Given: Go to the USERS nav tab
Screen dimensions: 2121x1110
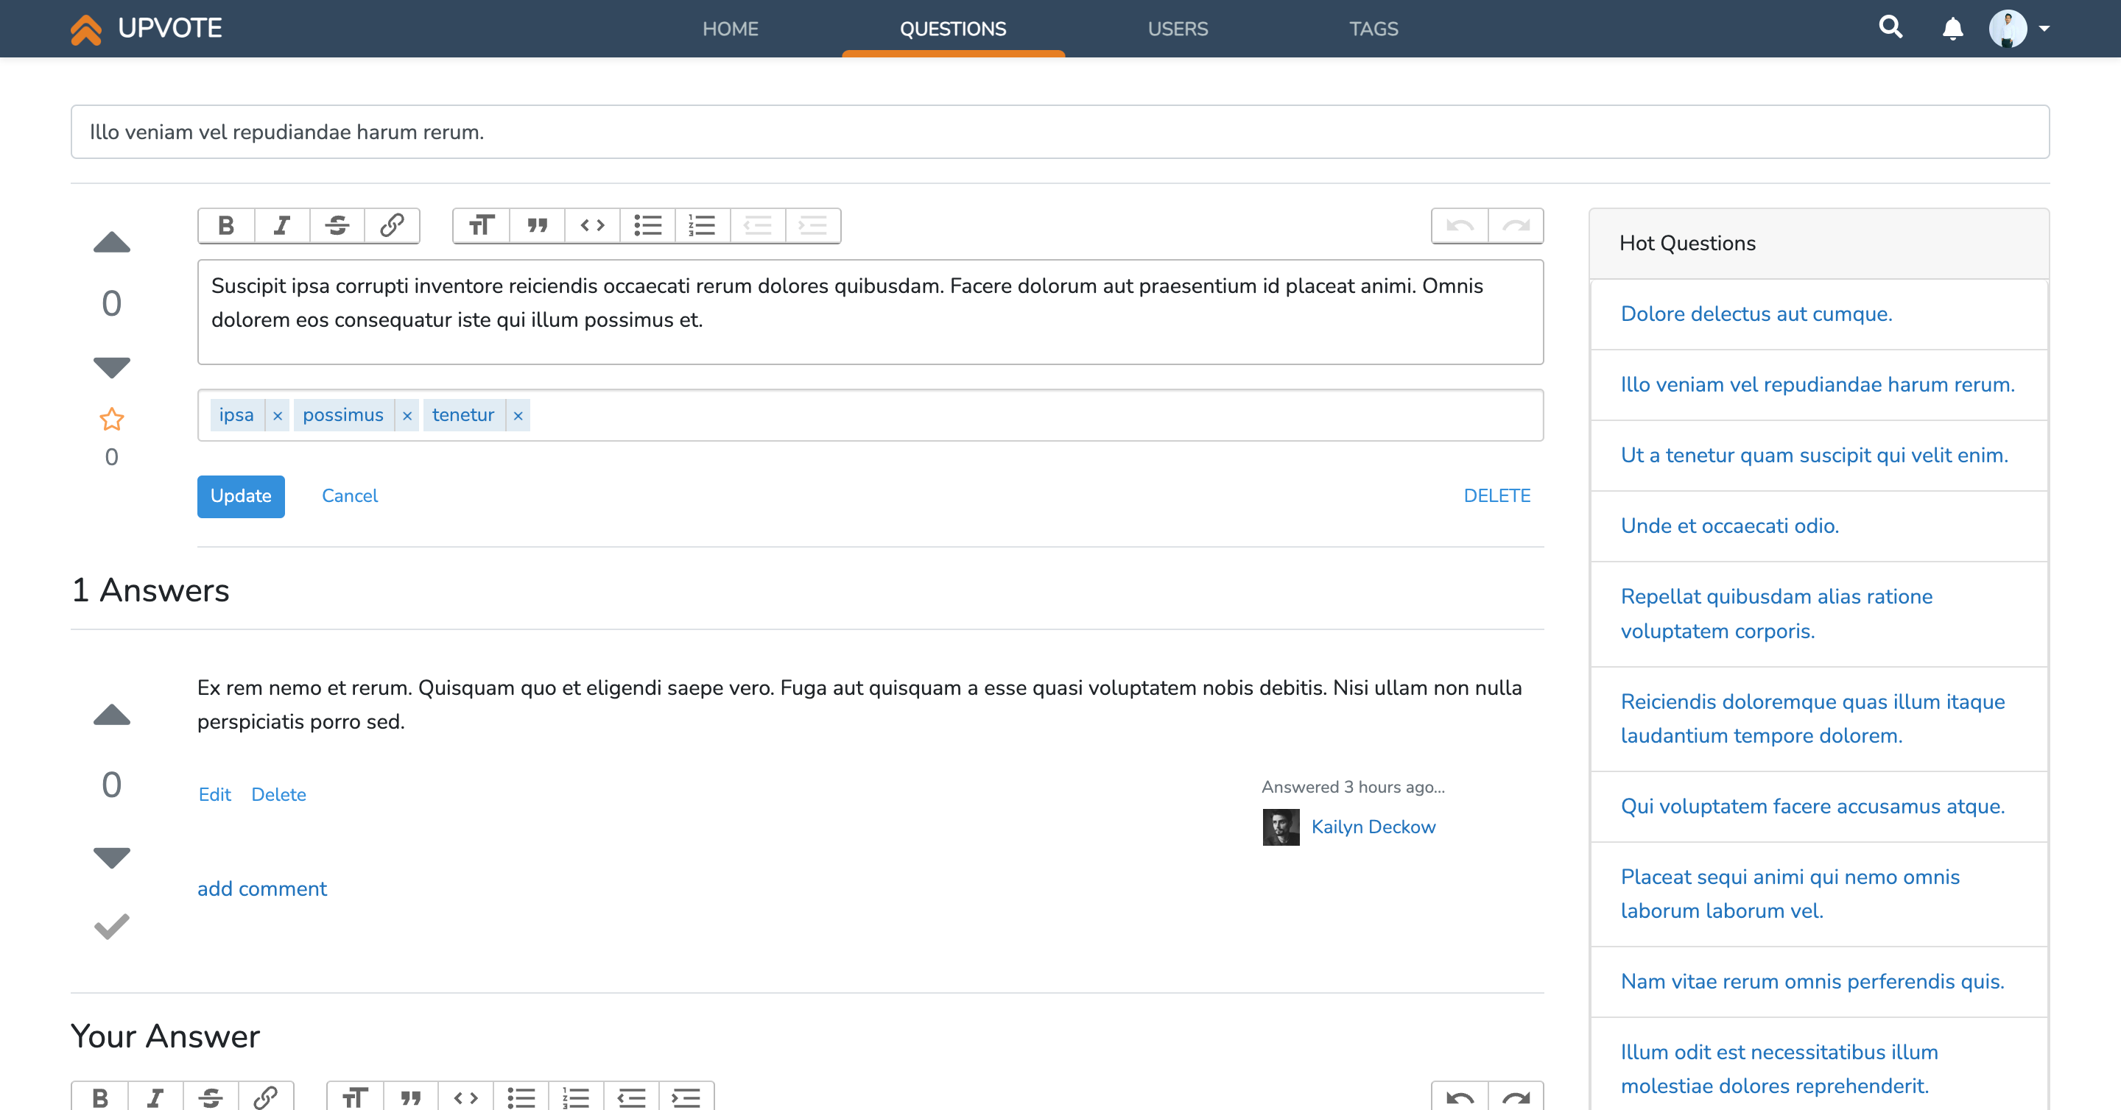Looking at the screenshot, I should pos(1178,29).
